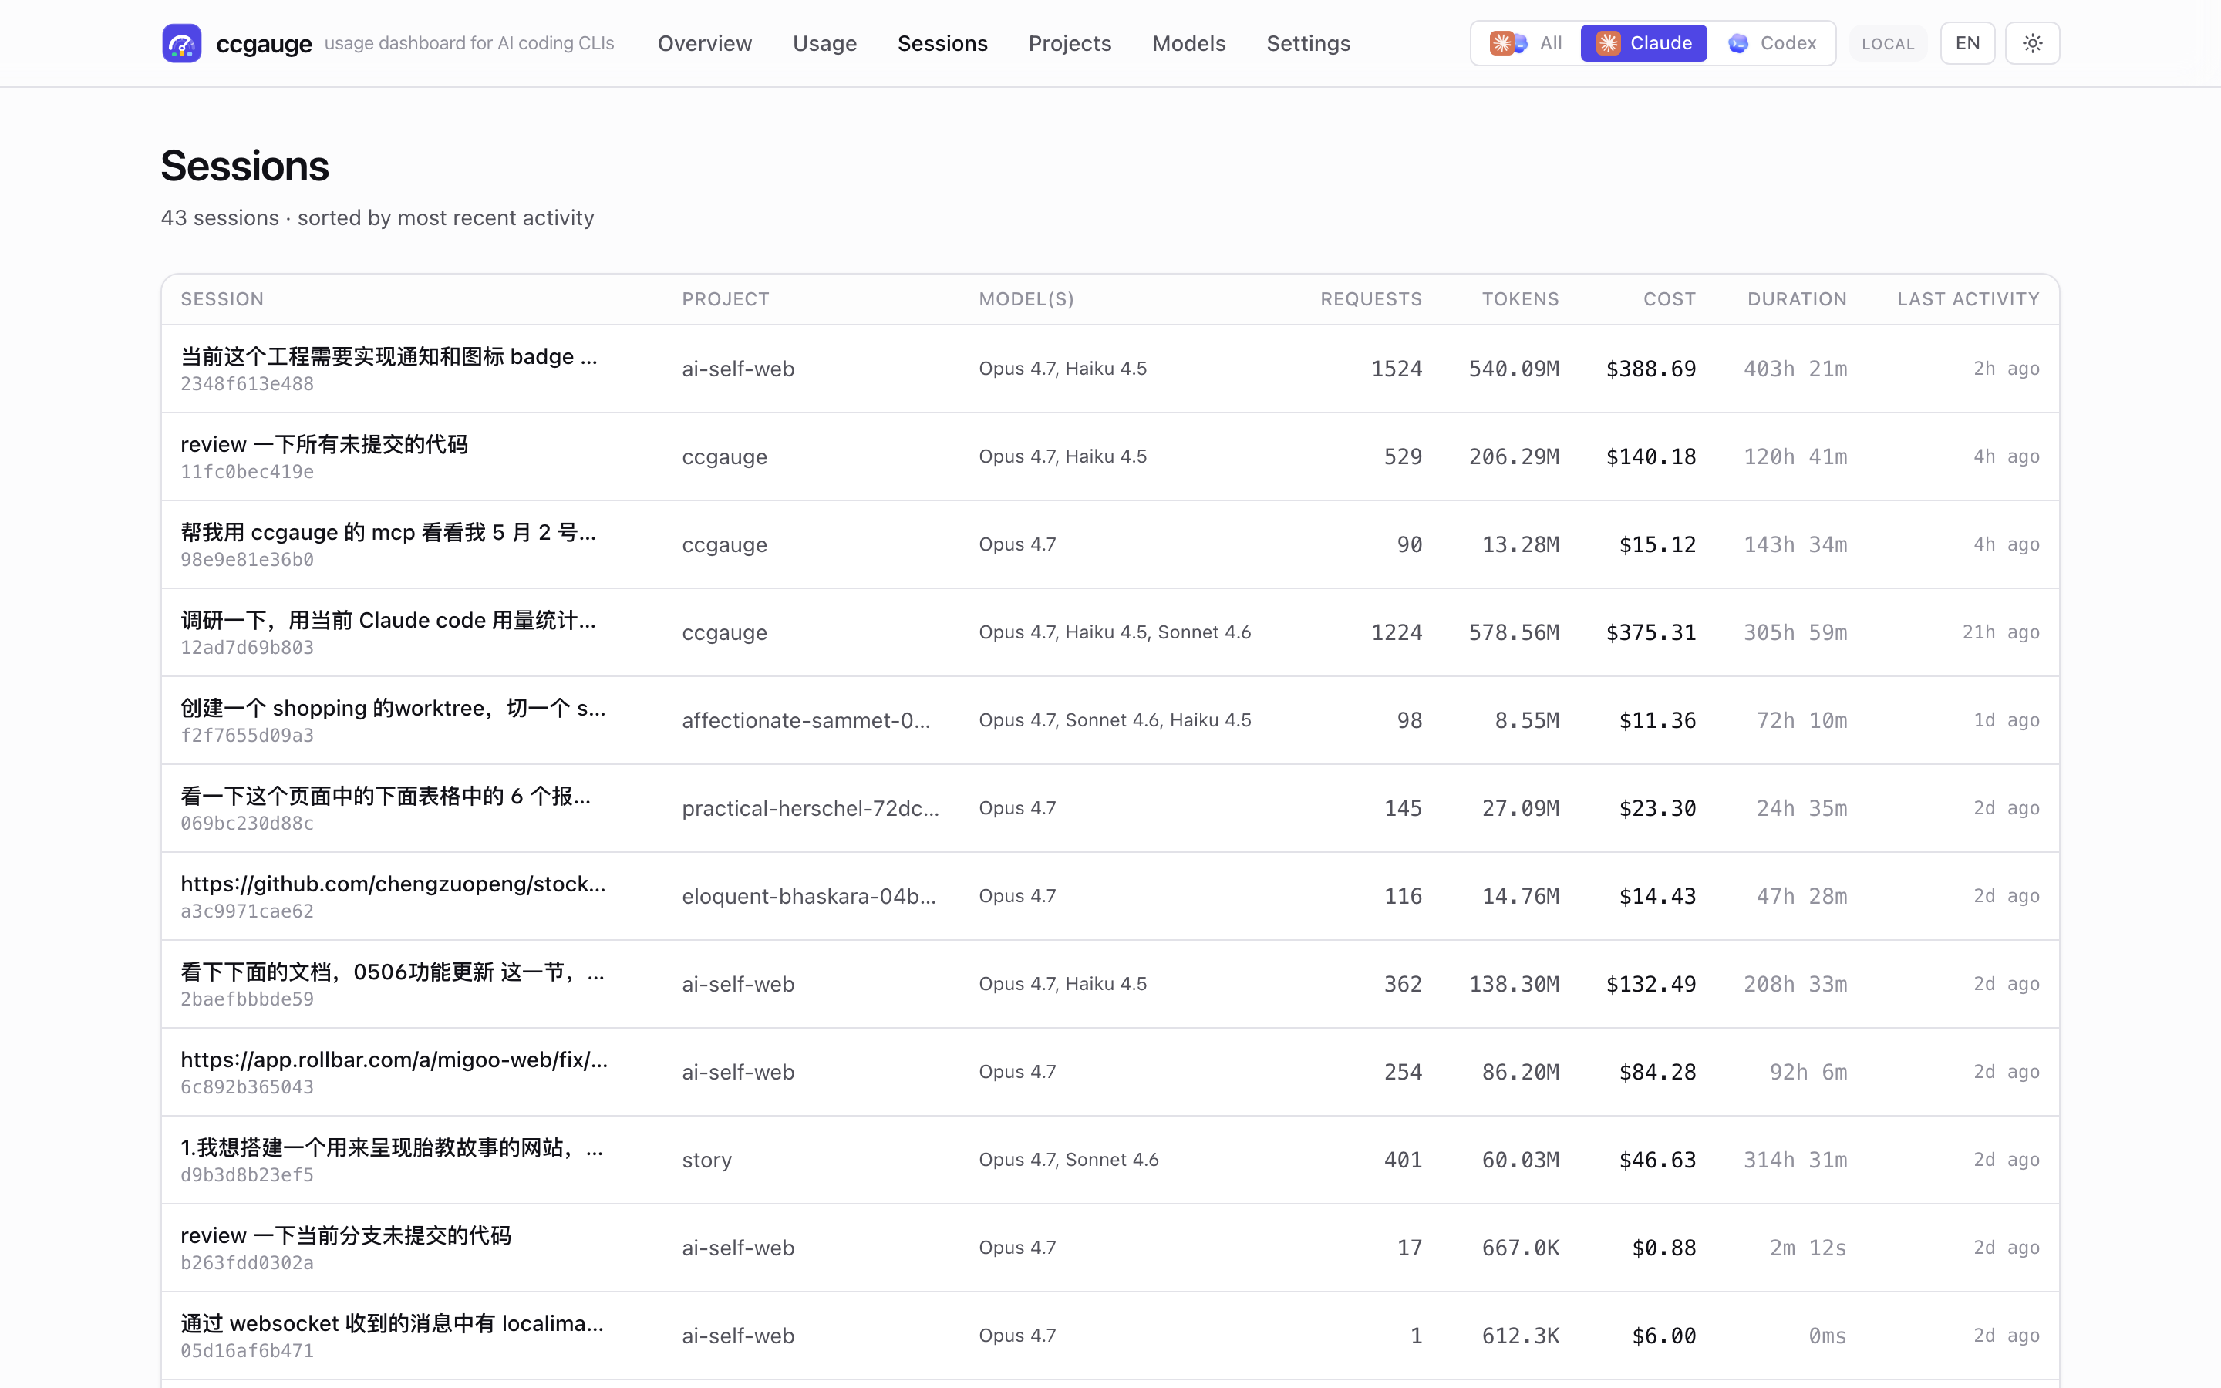Go to the Models page
2221x1388 pixels.
point(1188,43)
